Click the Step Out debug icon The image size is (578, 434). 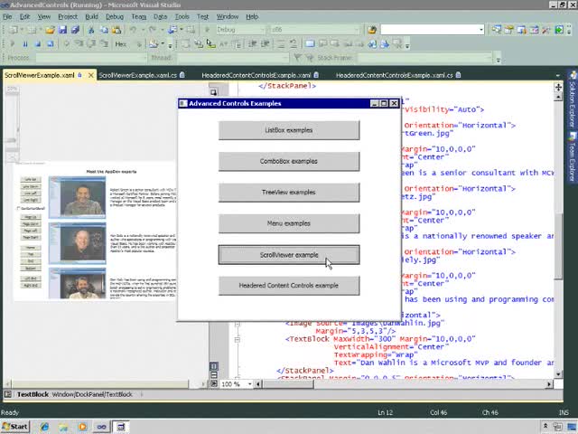[x=104, y=44]
